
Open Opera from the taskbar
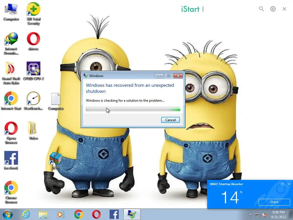coord(96,214)
